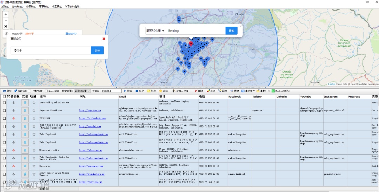Click the 重新定位 relocate link
The width and height of the screenshot is (379, 192).
(x=71, y=34)
